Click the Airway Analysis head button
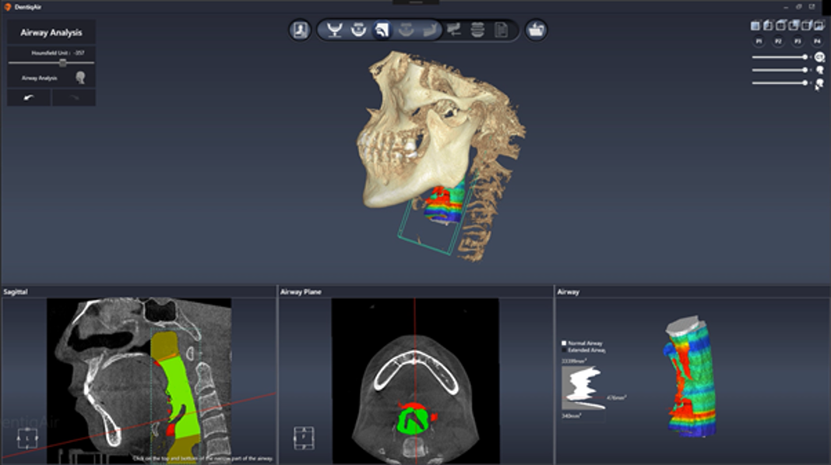Image resolution: width=831 pixels, height=465 pixels. [80, 78]
